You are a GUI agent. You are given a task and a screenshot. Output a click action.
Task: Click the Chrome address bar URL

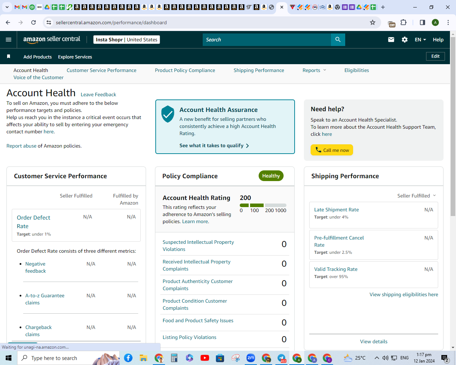tap(111, 22)
